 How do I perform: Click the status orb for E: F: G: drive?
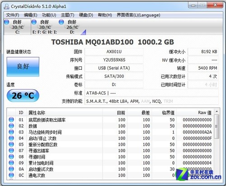[34, 22]
